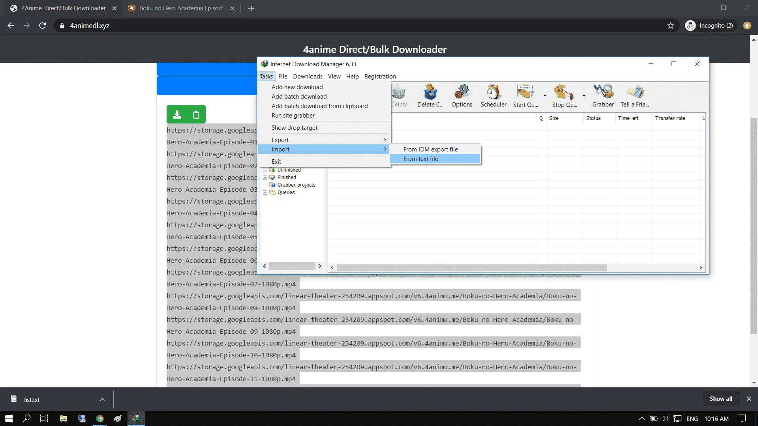Open the Grabber tool
The width and height of the screenshot is (758, 426).
[603, 96]
